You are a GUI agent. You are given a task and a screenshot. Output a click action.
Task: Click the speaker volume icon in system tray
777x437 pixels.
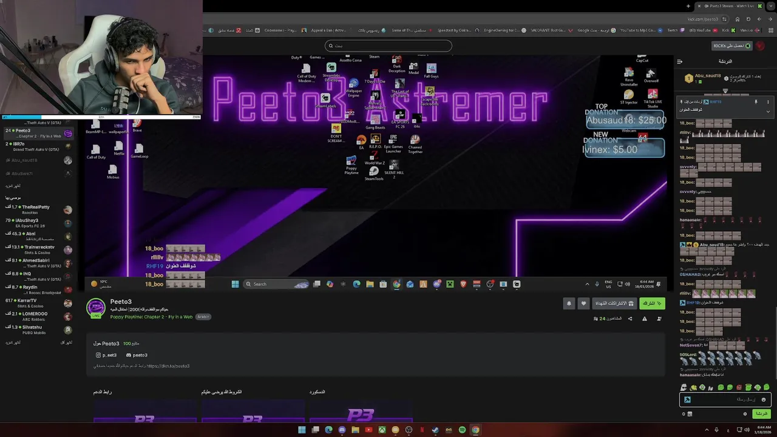747,430
